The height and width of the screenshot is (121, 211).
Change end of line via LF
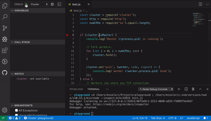tap(181, 118)
